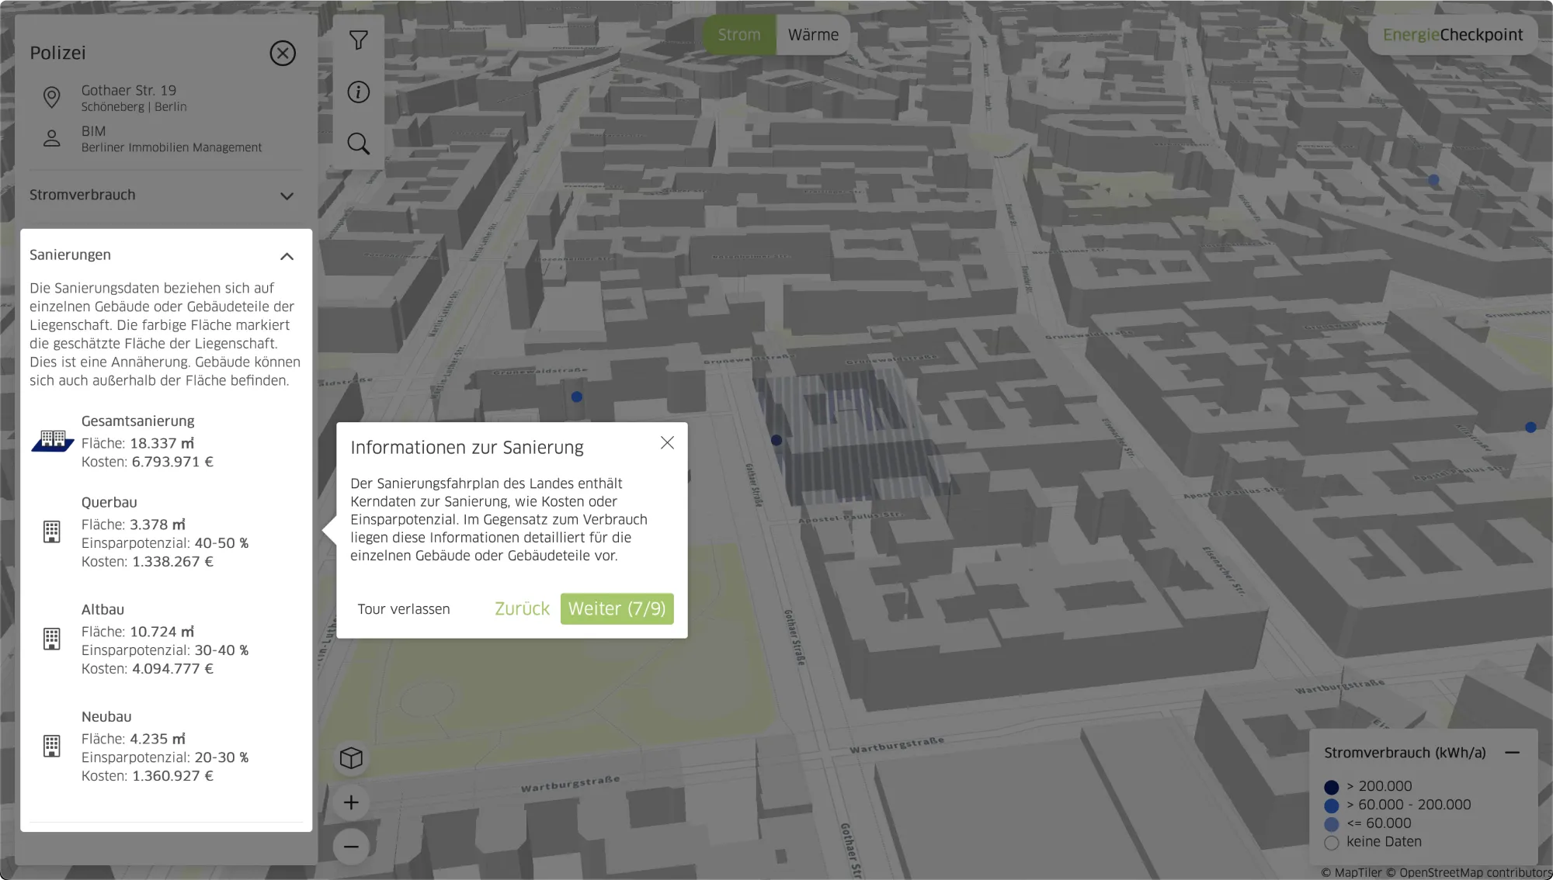Viewport: 1553px width, 880px height.
Task: Collapse the Sanierungen section
Action: pyautogui.click(x=287, y=256)
